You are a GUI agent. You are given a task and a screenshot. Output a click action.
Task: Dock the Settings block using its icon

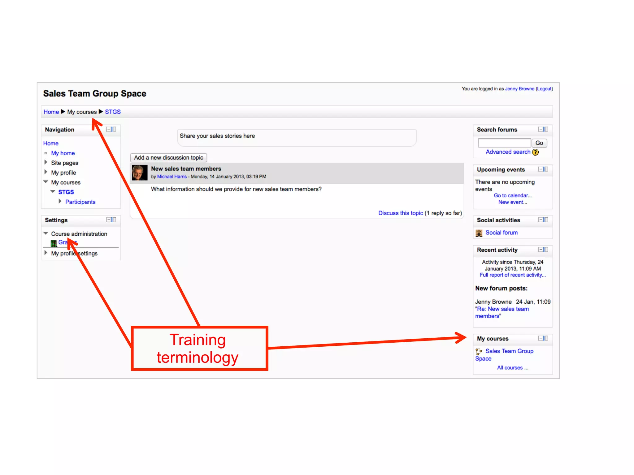114,220
